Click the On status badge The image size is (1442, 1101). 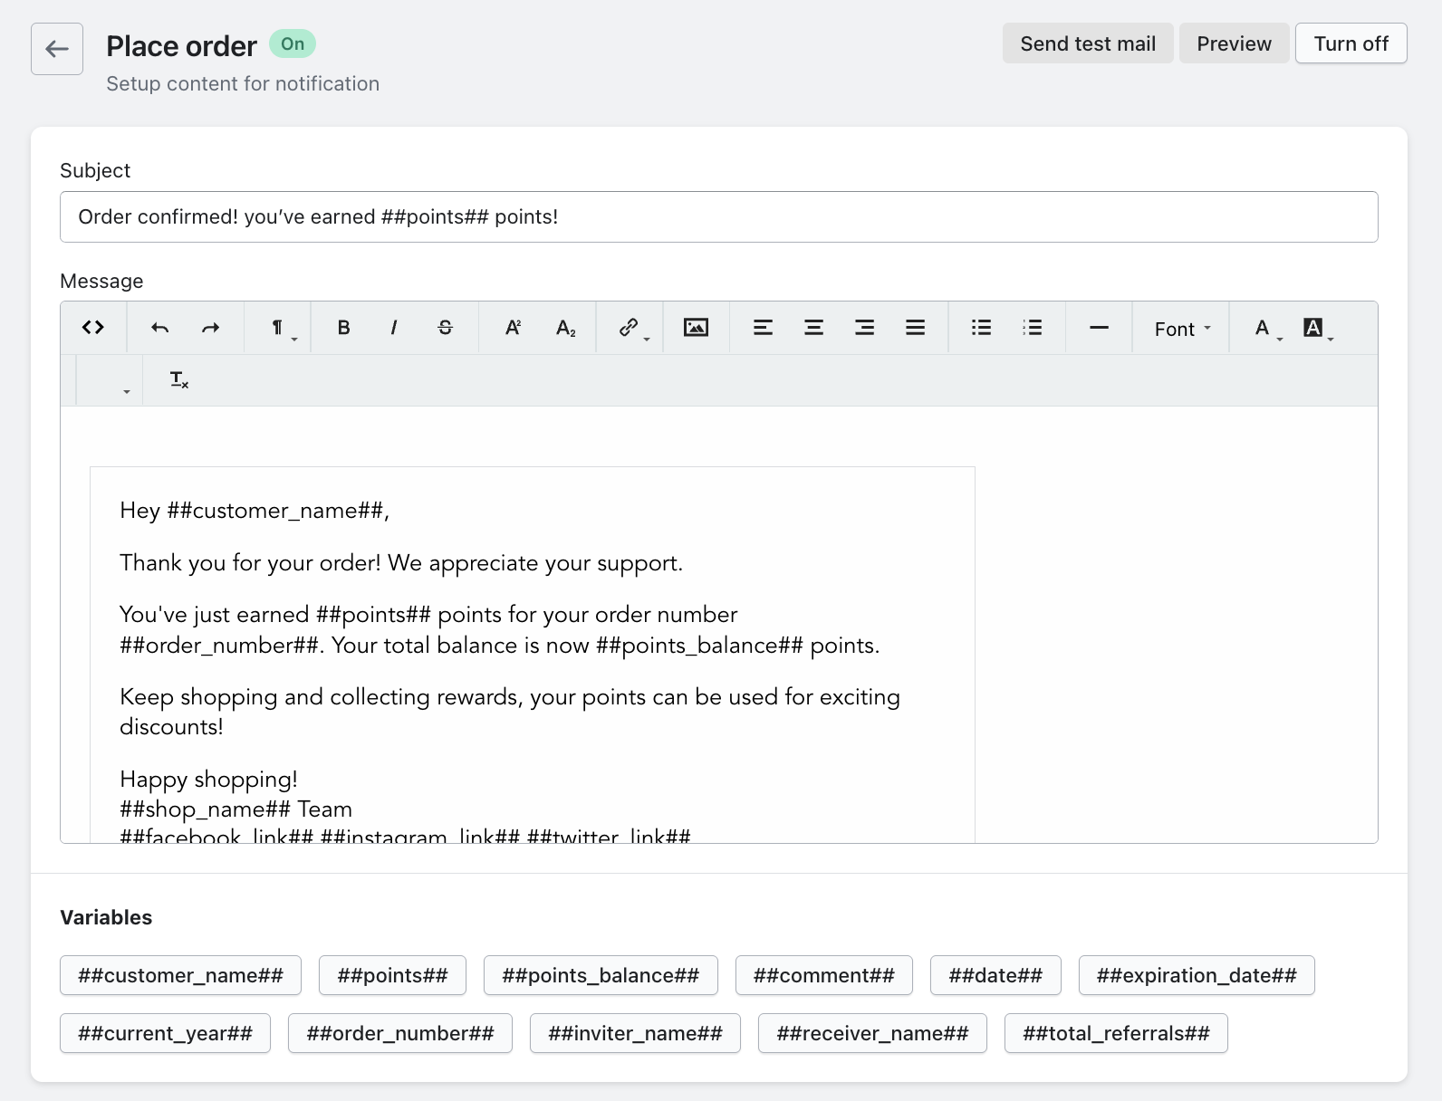(293, 43)
